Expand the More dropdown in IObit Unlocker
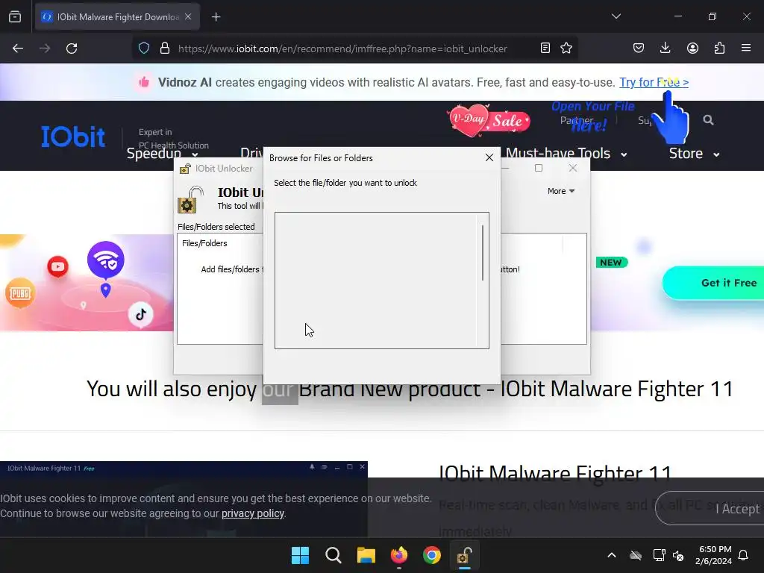The width and height of the screenshot is (764, 573). 561,191
